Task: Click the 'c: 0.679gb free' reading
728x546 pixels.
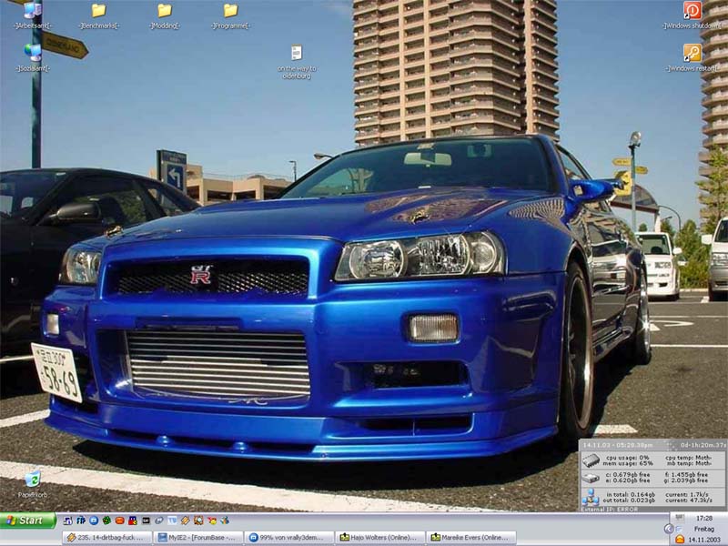Action: point(628,475)
